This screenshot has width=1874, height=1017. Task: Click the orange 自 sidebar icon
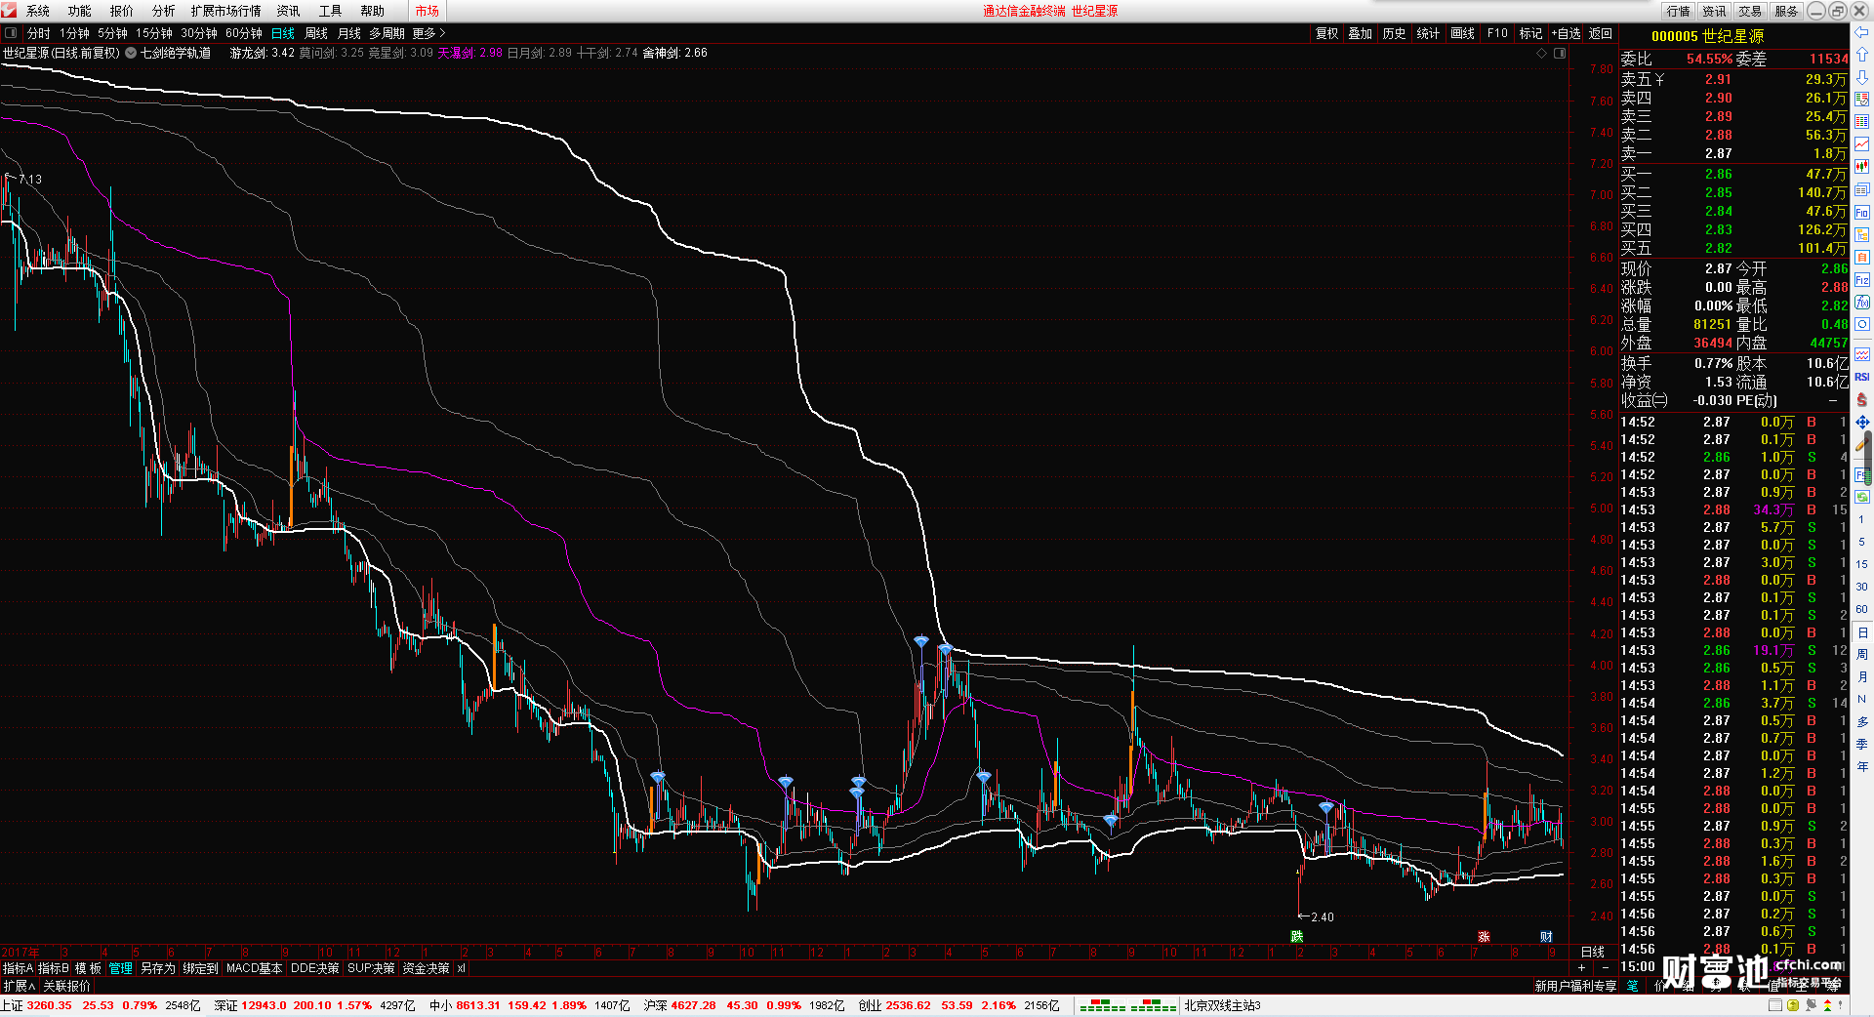pyautogui.click(x=1862, y=257)
